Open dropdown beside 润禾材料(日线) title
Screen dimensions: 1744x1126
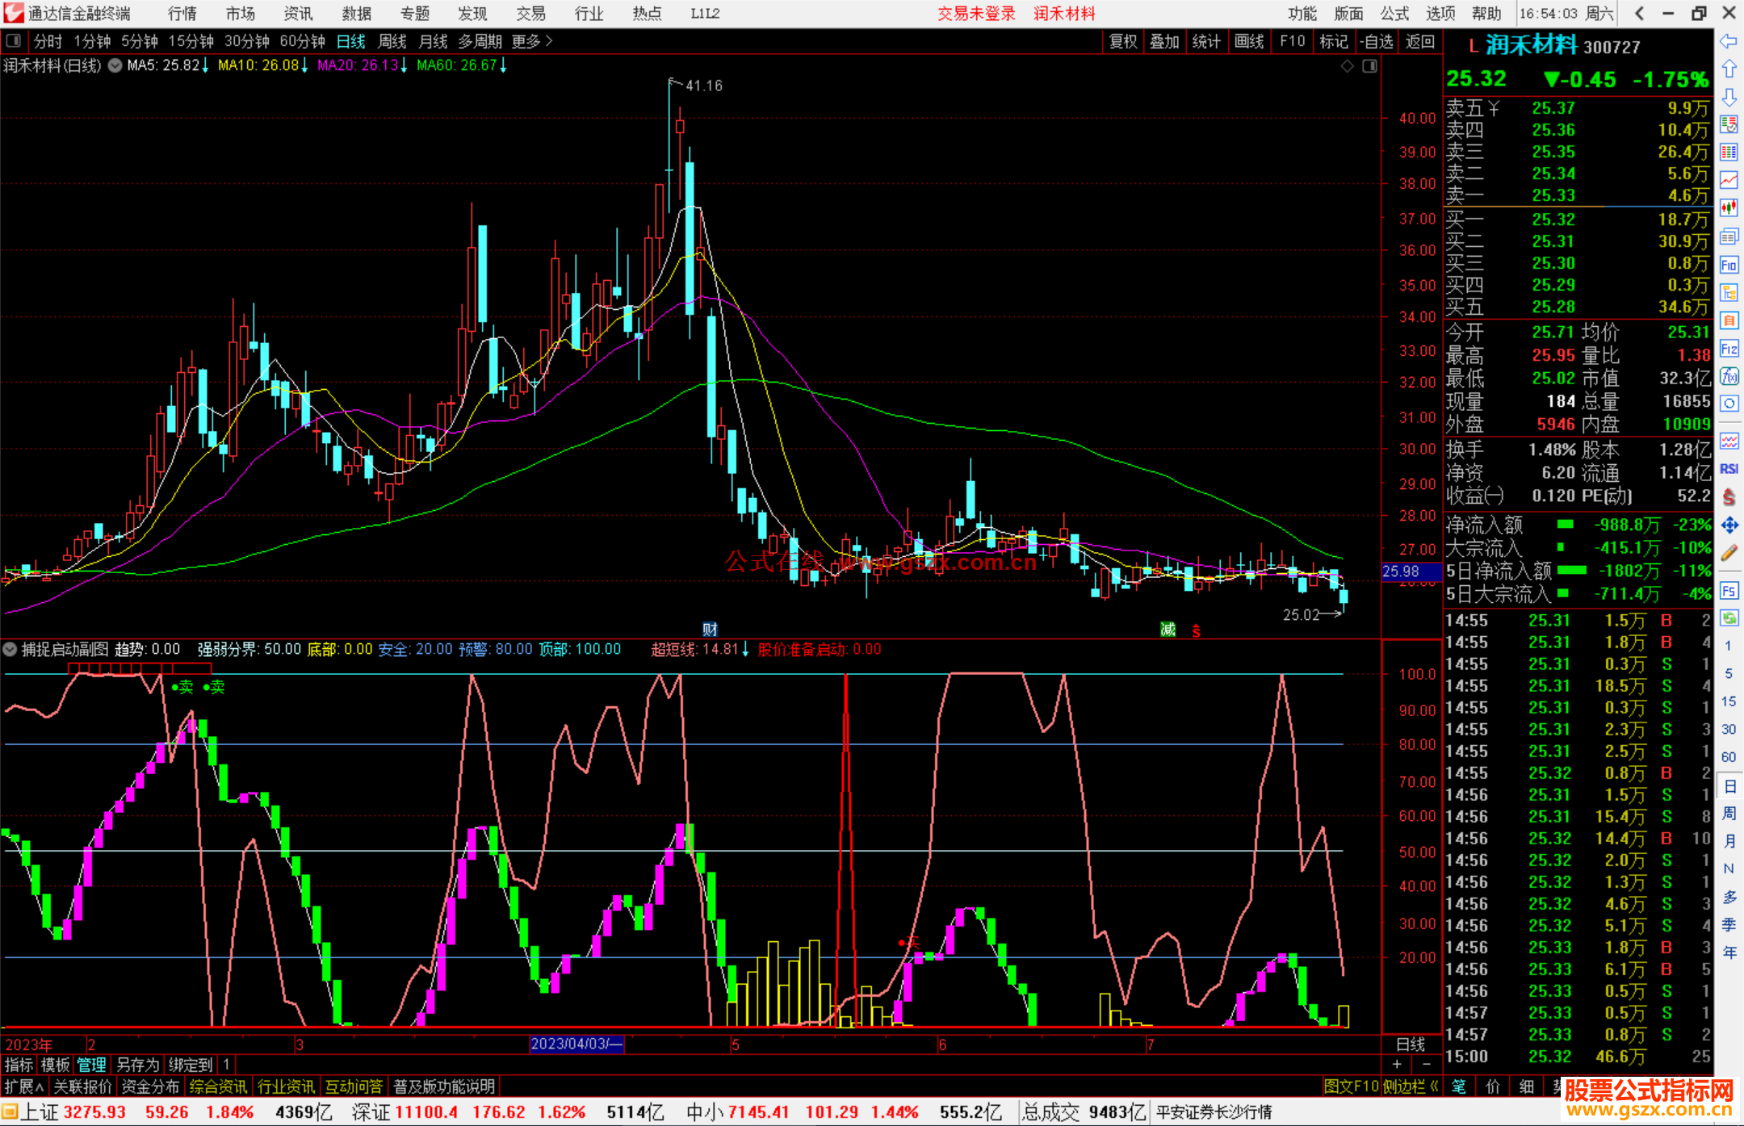[x=115, y=65]
